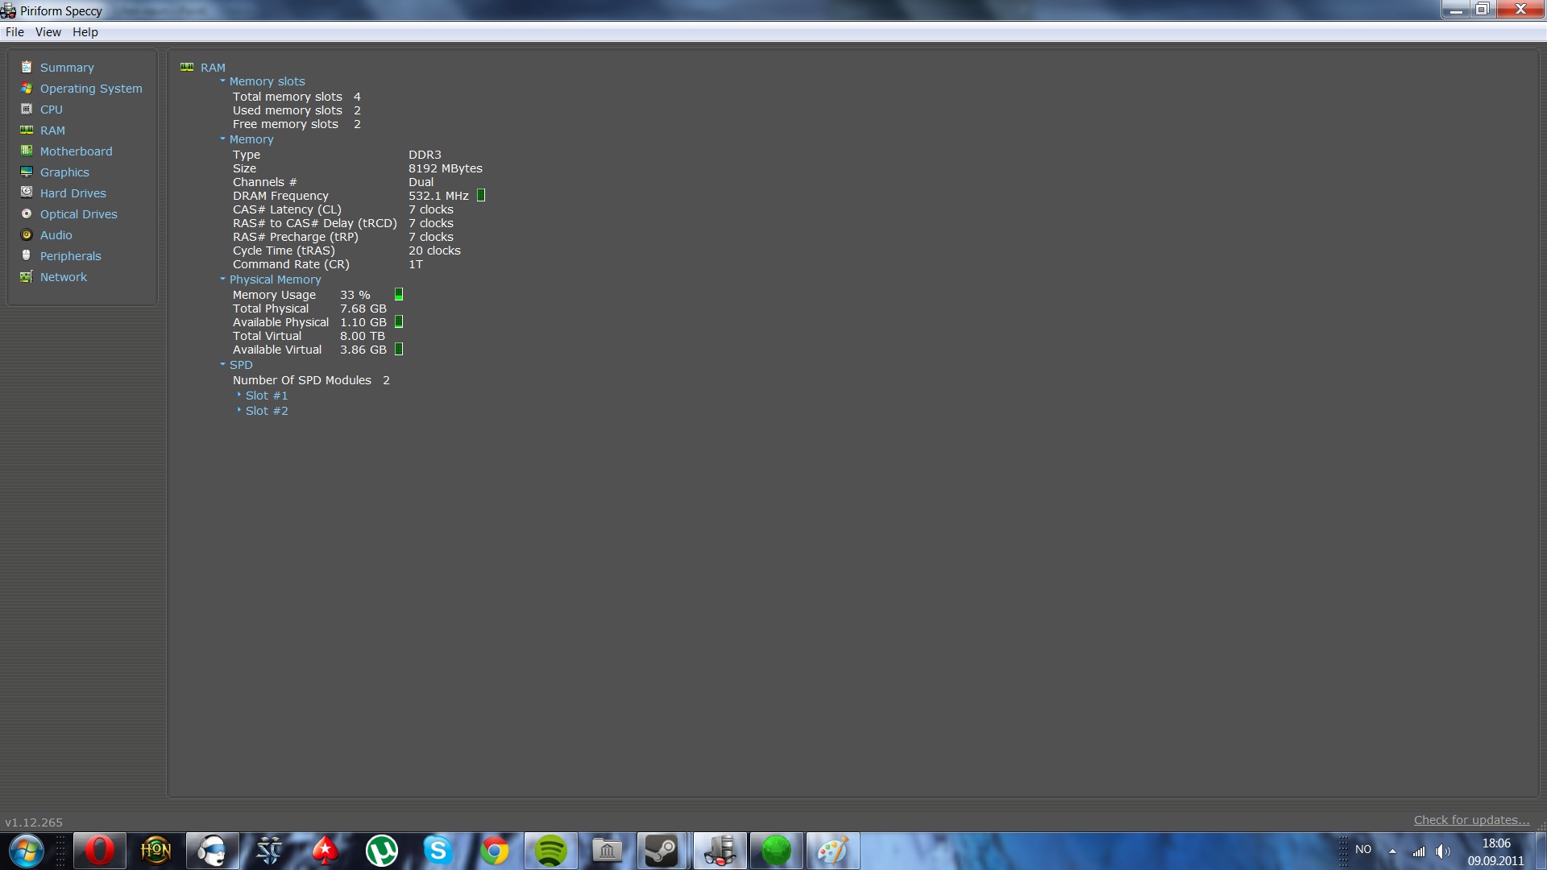Click the DRAM Frequency indicator bar
Screen dimensions: 1547x870
pos(481,195)
